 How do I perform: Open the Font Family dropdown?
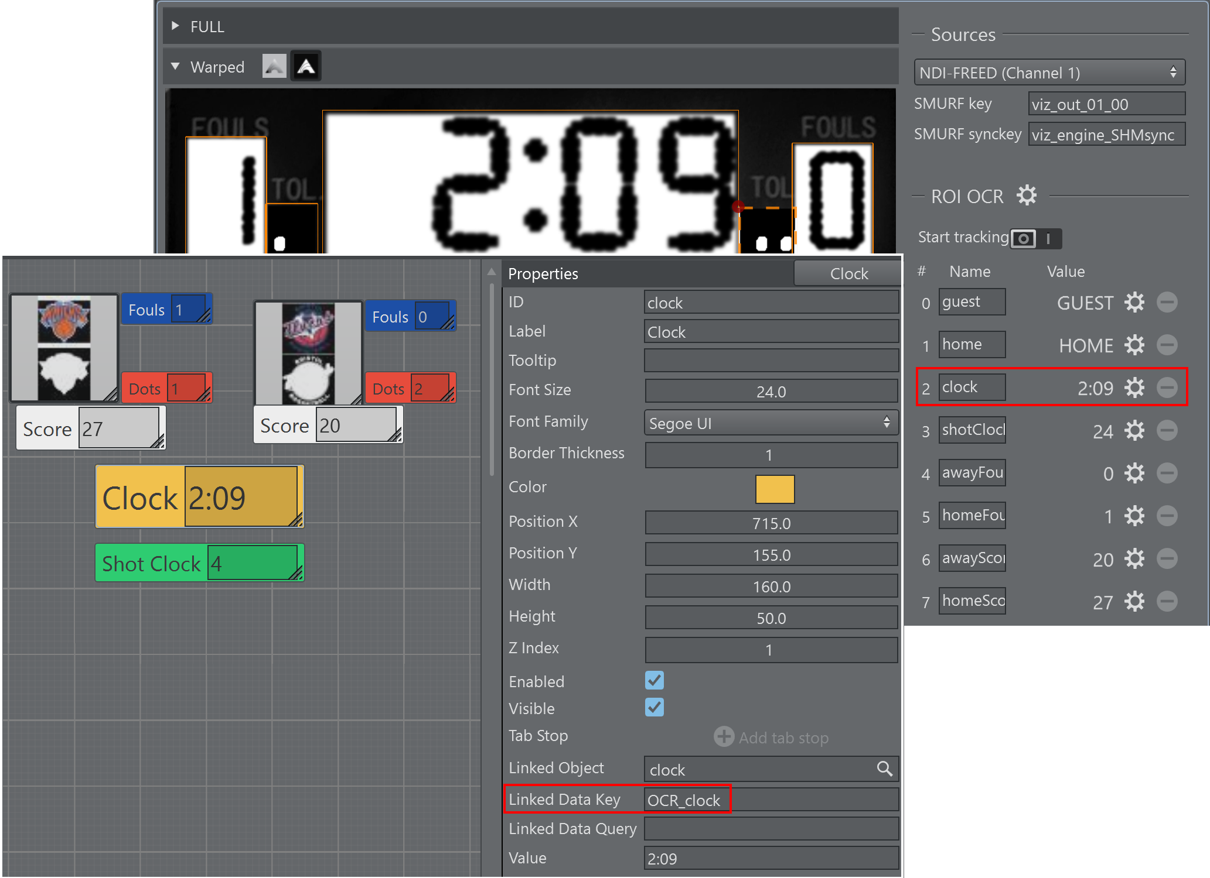click(x=770, y=423)
